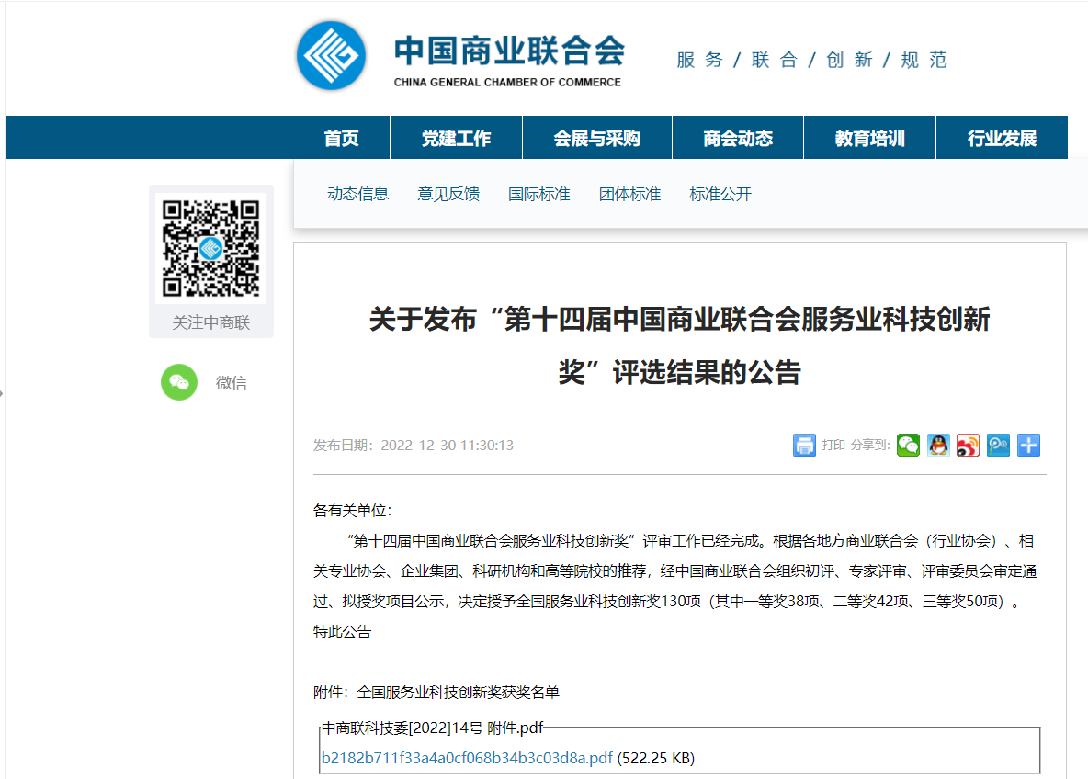
Task: Open the 意见反馈 submenu link
Action: (x=448, y=194)
